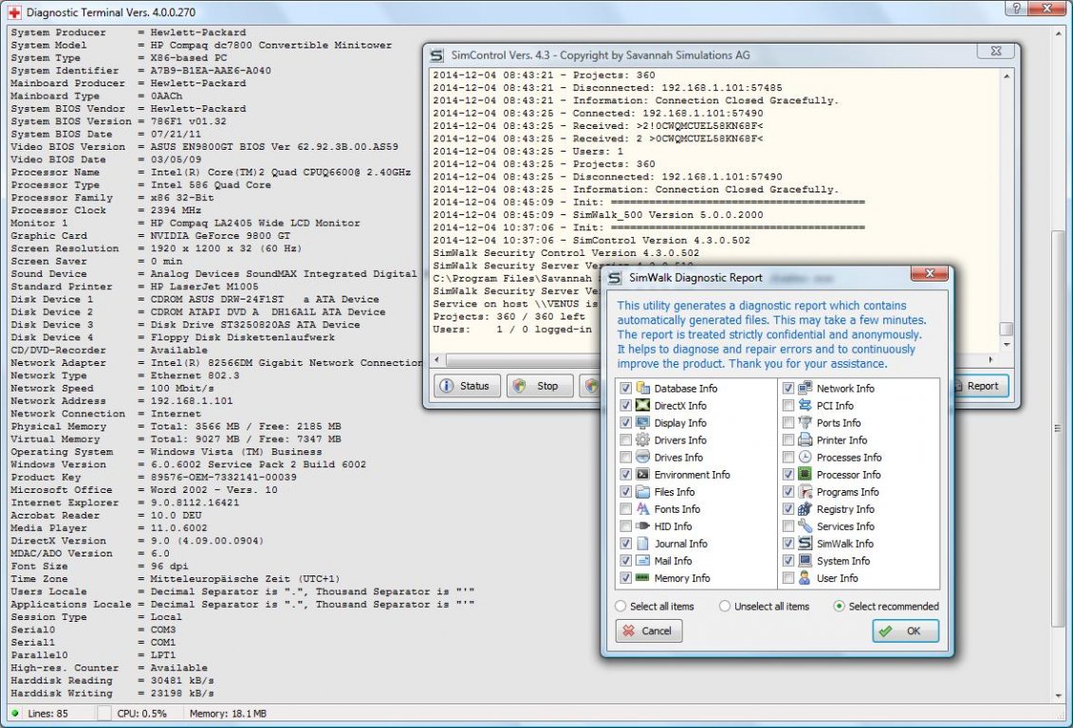Click the SimWalk Diagnostic Report title icon

(615, 278)
